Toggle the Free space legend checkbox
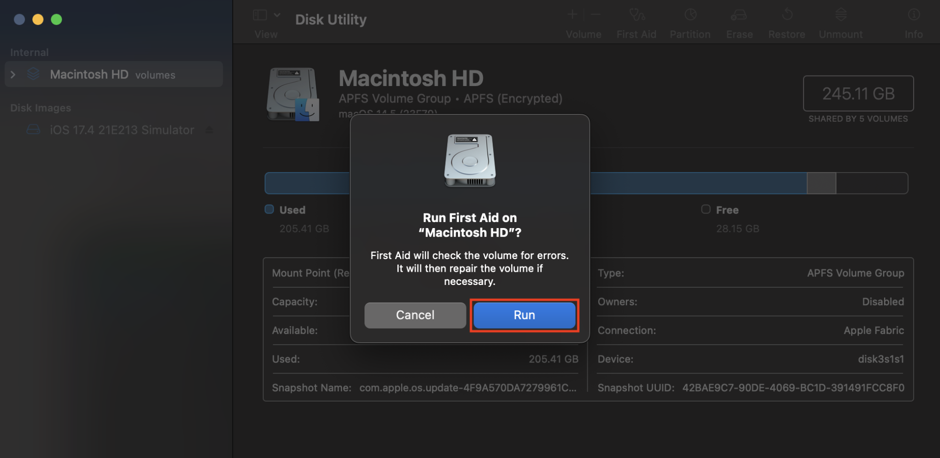This screenshot has width=940, height=458. (705, 210)
